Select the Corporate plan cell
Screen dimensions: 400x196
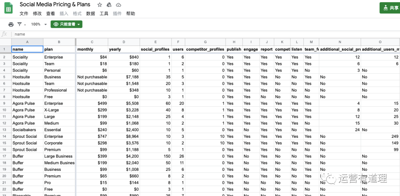click(59, 143)
